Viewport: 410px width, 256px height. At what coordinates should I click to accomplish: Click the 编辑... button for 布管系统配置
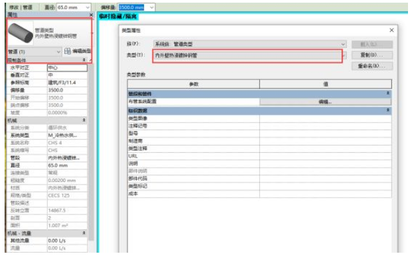coord(326,102)
